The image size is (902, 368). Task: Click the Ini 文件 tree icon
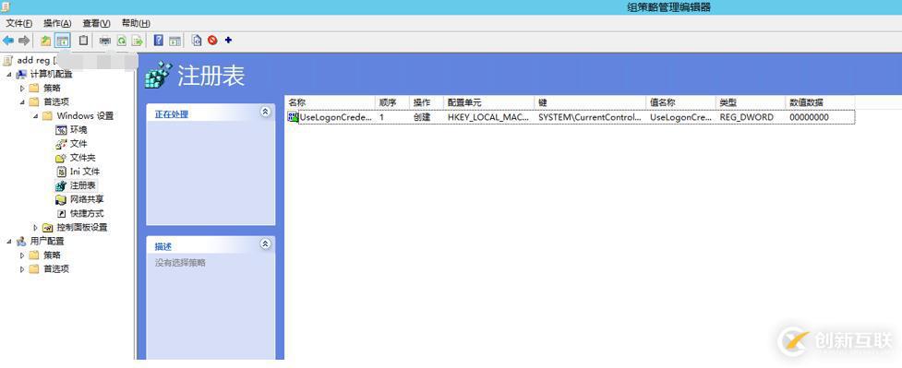61,172
